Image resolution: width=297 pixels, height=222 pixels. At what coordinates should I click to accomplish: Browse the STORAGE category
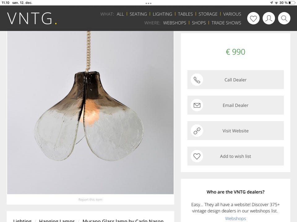[208, 14]
